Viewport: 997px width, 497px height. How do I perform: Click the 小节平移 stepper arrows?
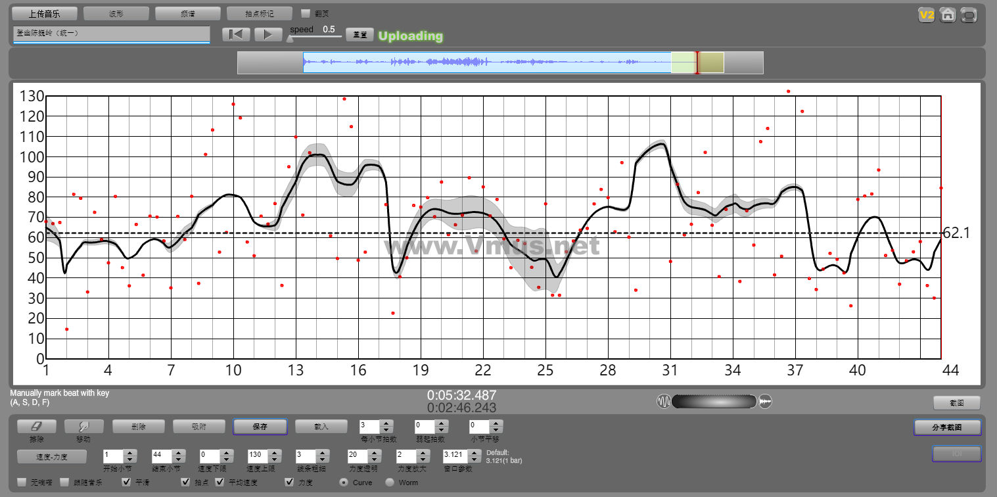pyautogui.click(x=497, y=427)
